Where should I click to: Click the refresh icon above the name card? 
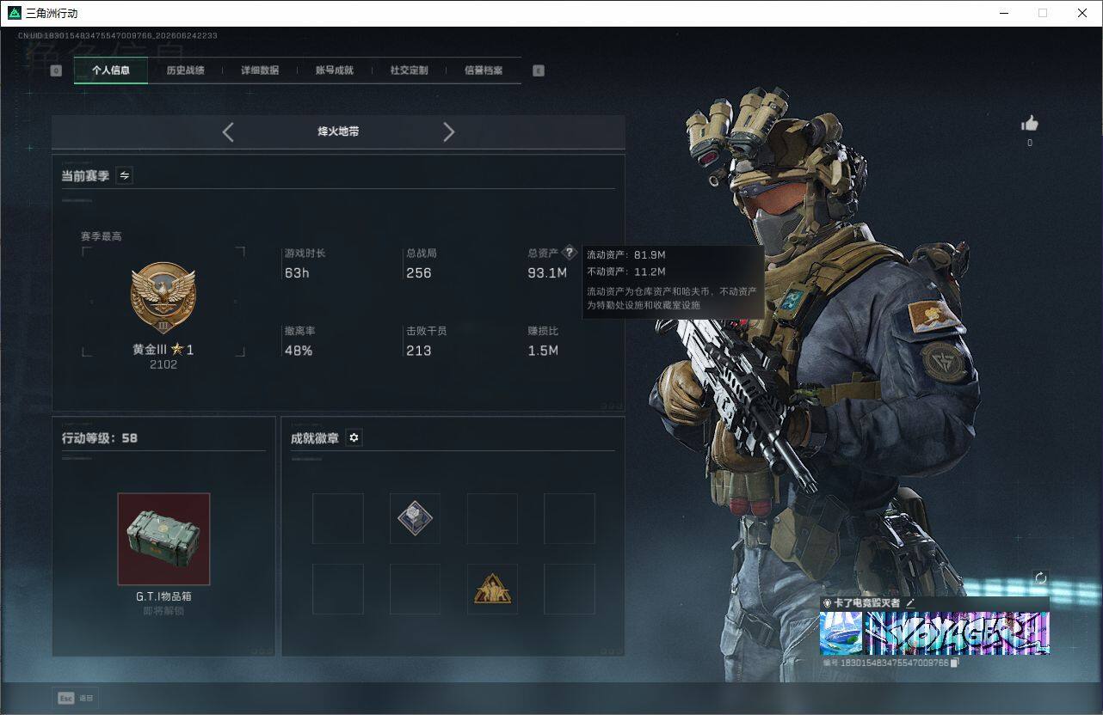coord(1040,578)
